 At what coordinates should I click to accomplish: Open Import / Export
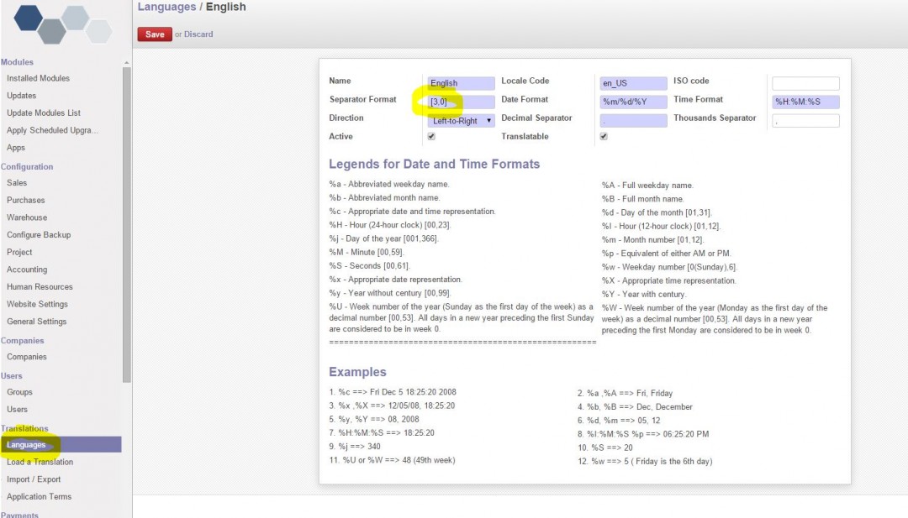[x=34, y=479]
